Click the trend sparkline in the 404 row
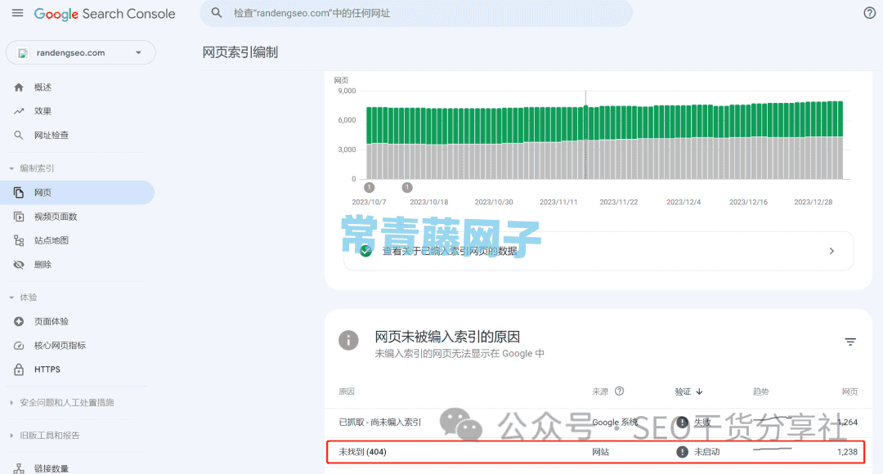This screenshot has height=474, width=883. tap(772, 449)
